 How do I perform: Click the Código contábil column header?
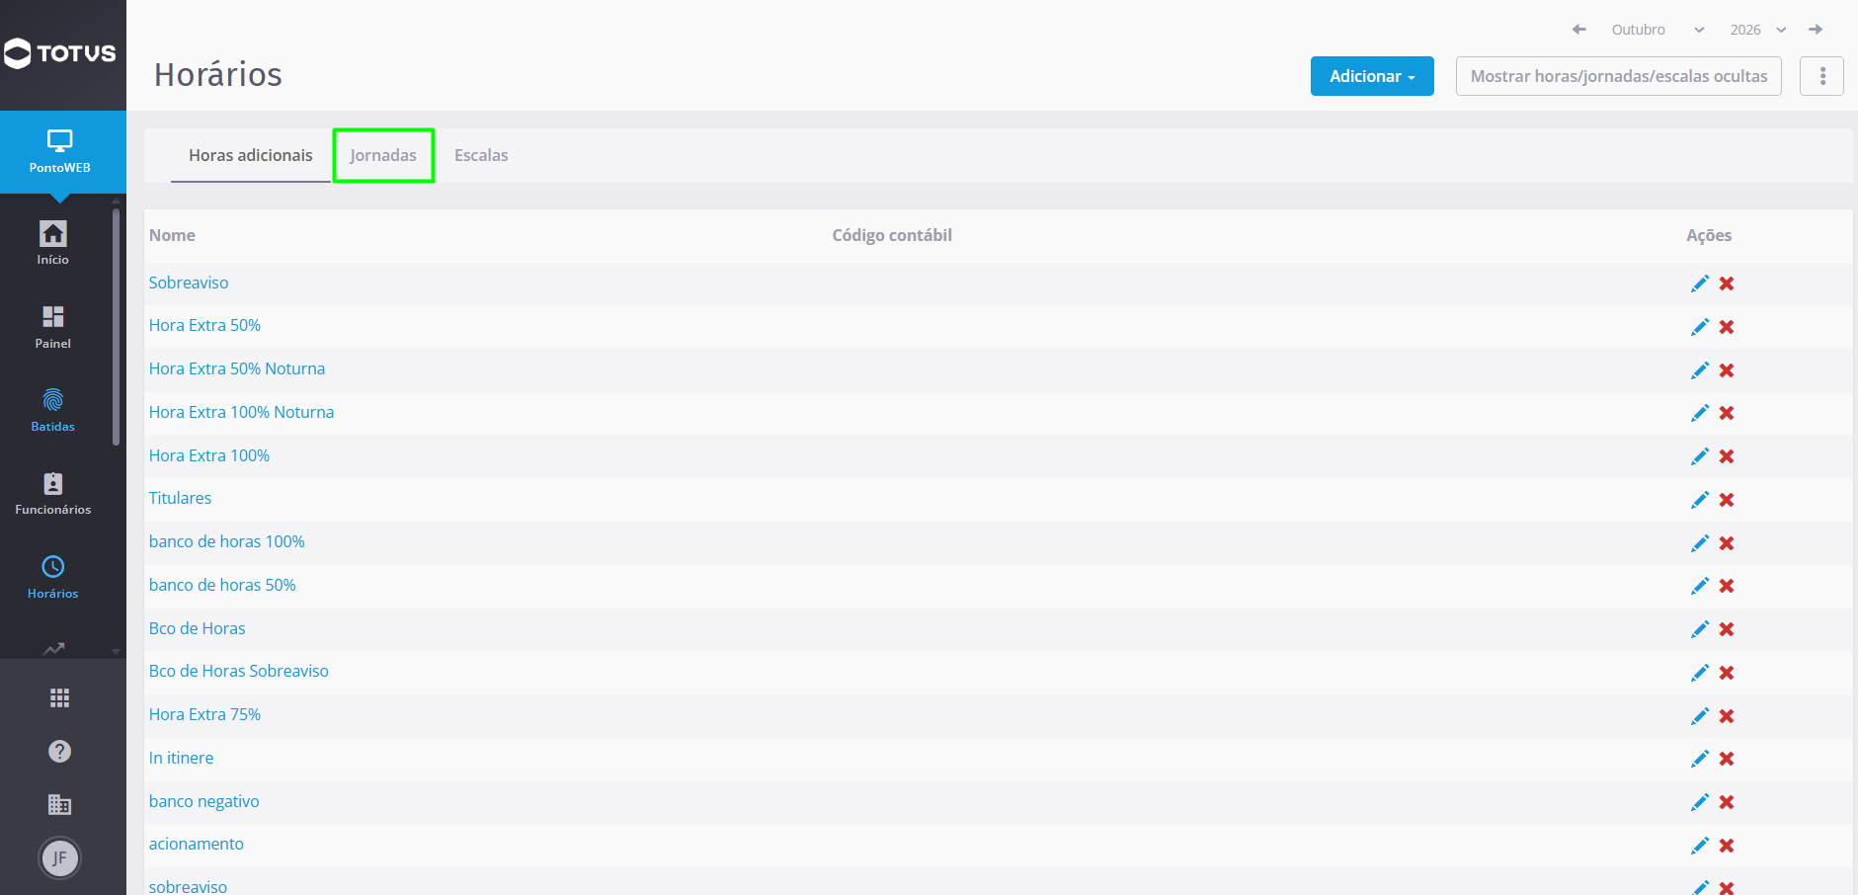click(x=892, y=235)
